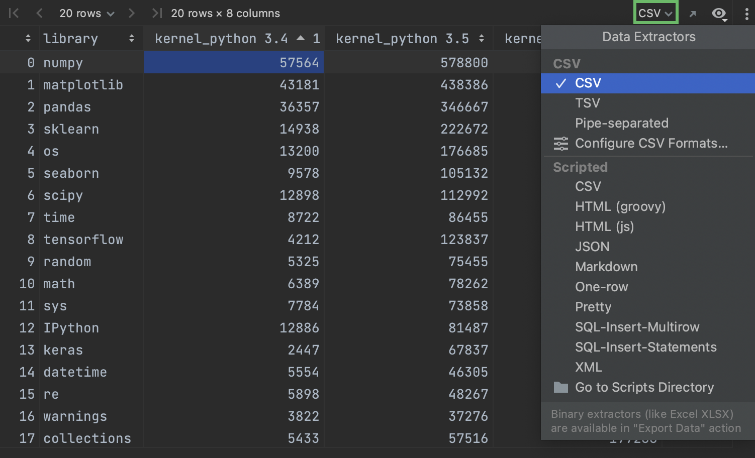The image size is (755, 458).
Task: Click the open-in-new-tab arrow icon
Action: coord(693,14)
